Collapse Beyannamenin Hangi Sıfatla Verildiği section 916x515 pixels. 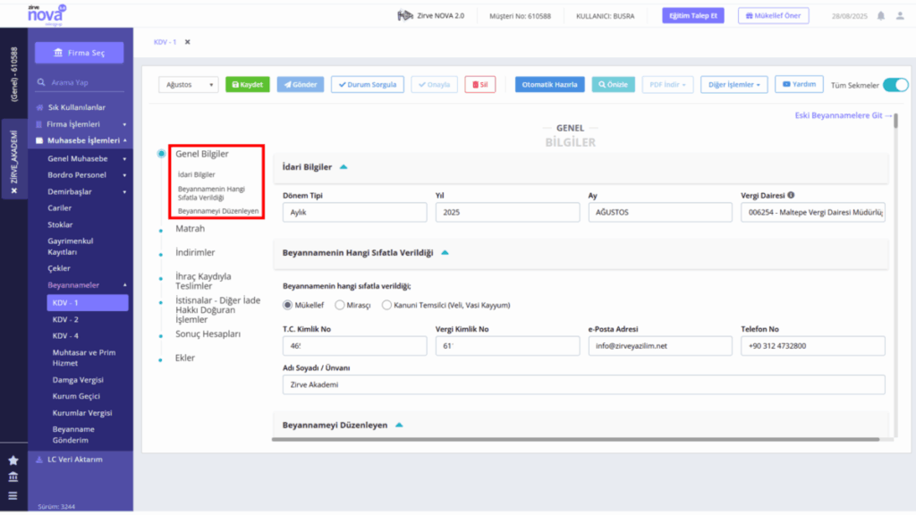[445, 253]
